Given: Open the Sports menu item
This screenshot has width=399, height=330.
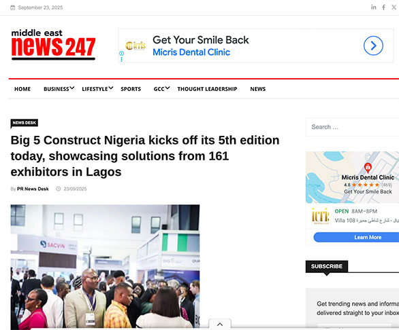Looking at the screenshot, I should (131, 89).
